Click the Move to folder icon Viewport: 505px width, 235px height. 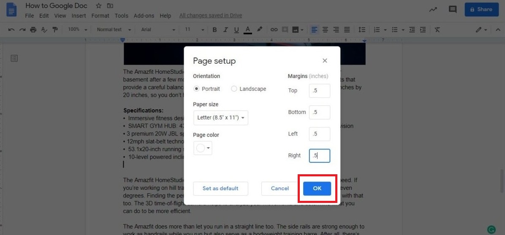(x=110, y=5)
